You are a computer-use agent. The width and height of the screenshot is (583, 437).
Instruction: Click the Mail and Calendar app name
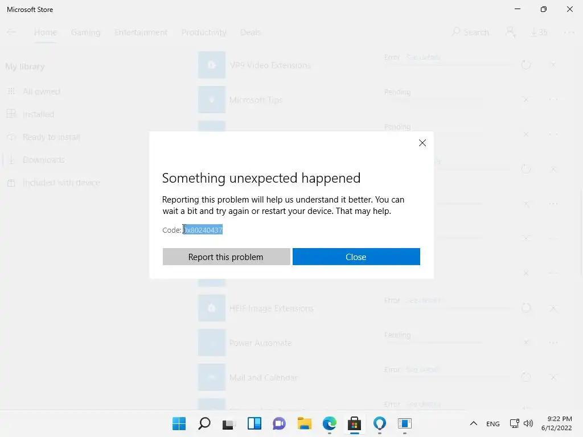263,378
